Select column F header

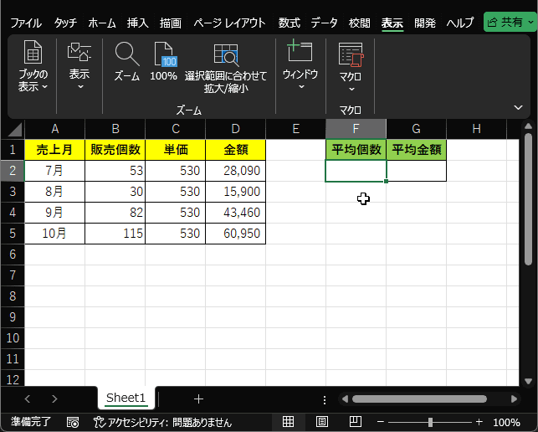click(x=356, y=129)
